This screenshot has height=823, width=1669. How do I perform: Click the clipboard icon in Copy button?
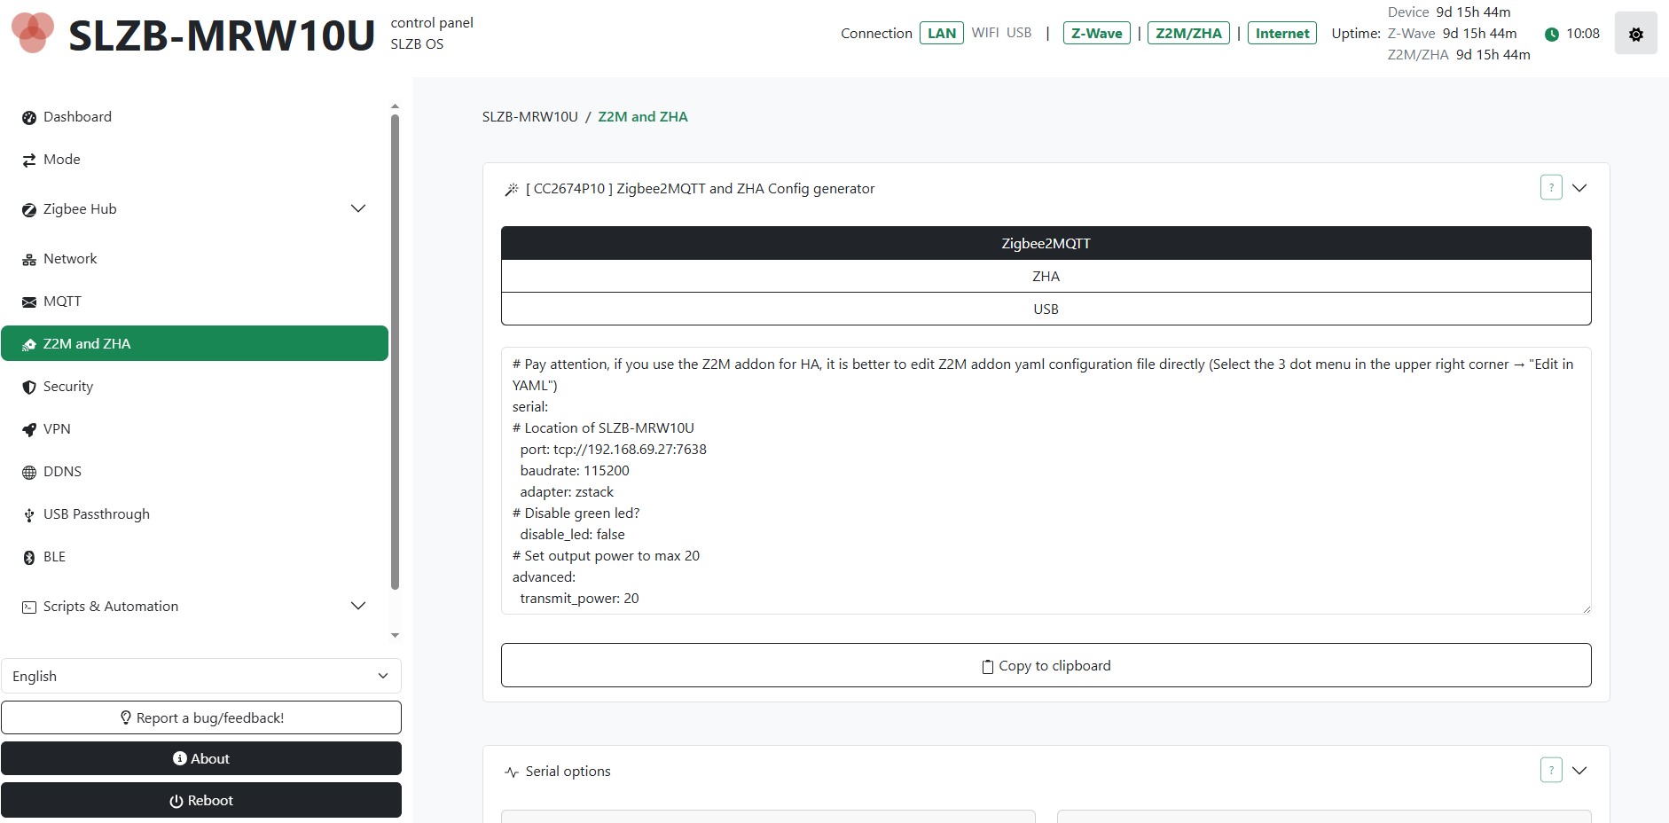tap(988, 666)
